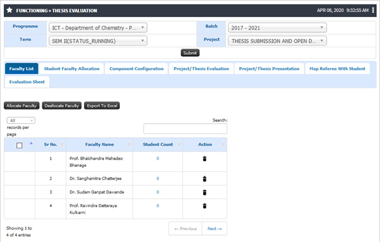Open the Term dropdown showing SEM II

click(x=98, y=40)
